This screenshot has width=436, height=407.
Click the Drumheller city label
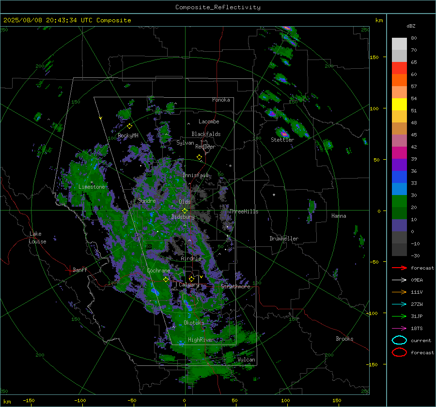(284, 239)
